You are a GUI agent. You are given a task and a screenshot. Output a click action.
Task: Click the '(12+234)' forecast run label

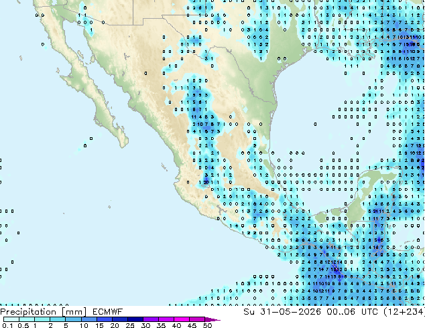404,312
